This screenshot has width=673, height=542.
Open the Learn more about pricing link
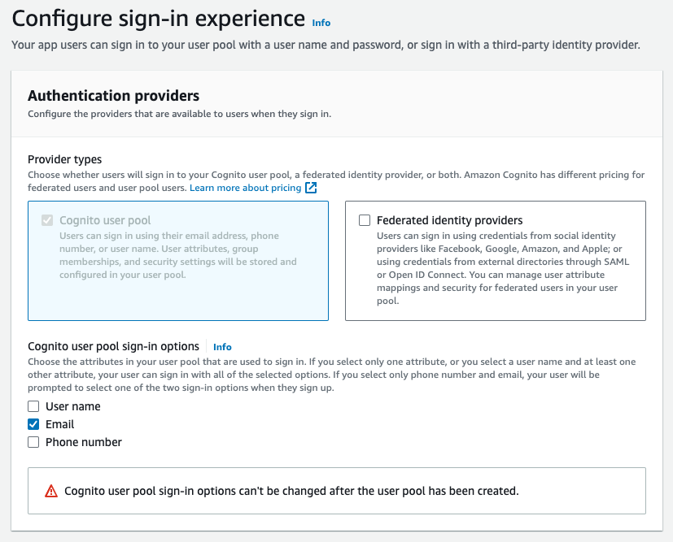coord(245,188)
